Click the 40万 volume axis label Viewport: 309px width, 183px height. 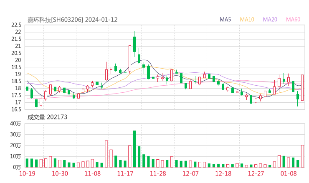coord(15,124)
